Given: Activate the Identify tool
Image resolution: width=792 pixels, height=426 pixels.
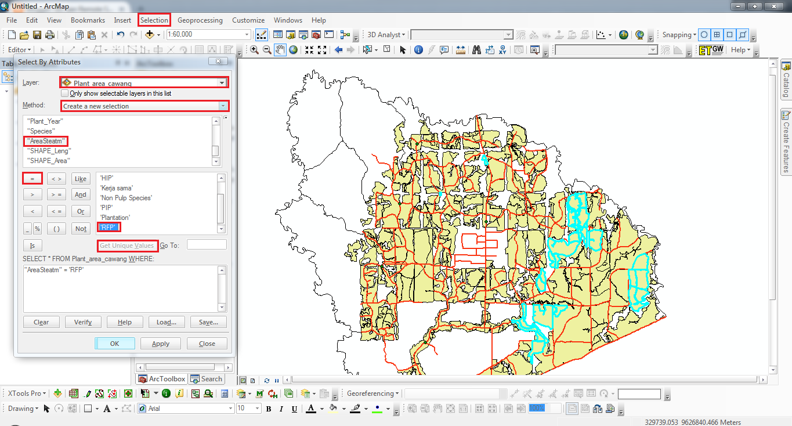Looking at the screenshot, I should (x=418, y=50).
